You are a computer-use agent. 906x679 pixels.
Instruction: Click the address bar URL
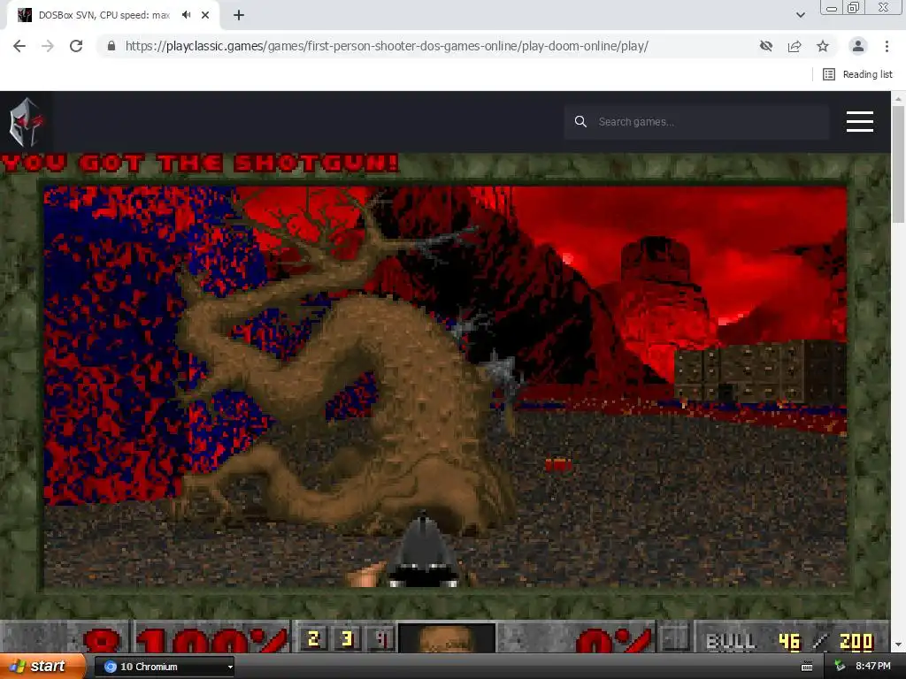click(387, 46)
